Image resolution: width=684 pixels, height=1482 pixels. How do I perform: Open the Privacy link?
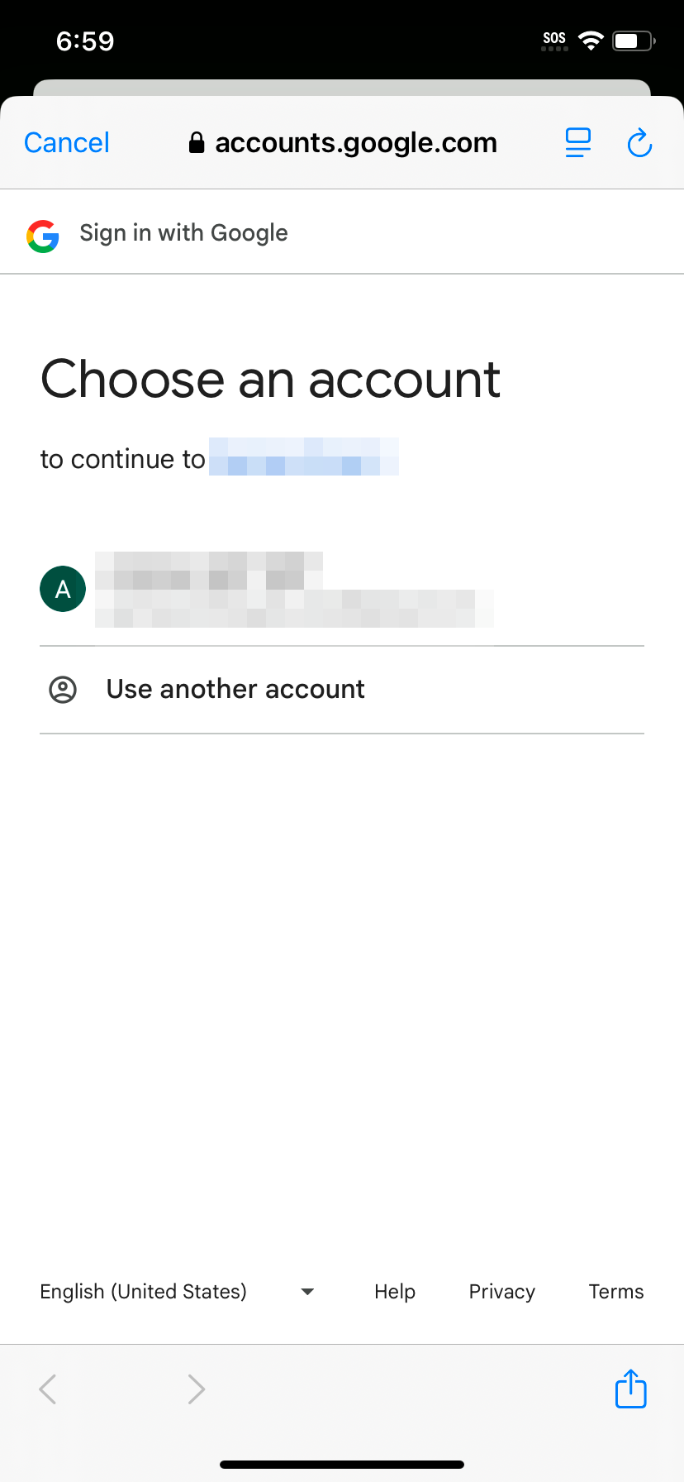(502, 1292)
